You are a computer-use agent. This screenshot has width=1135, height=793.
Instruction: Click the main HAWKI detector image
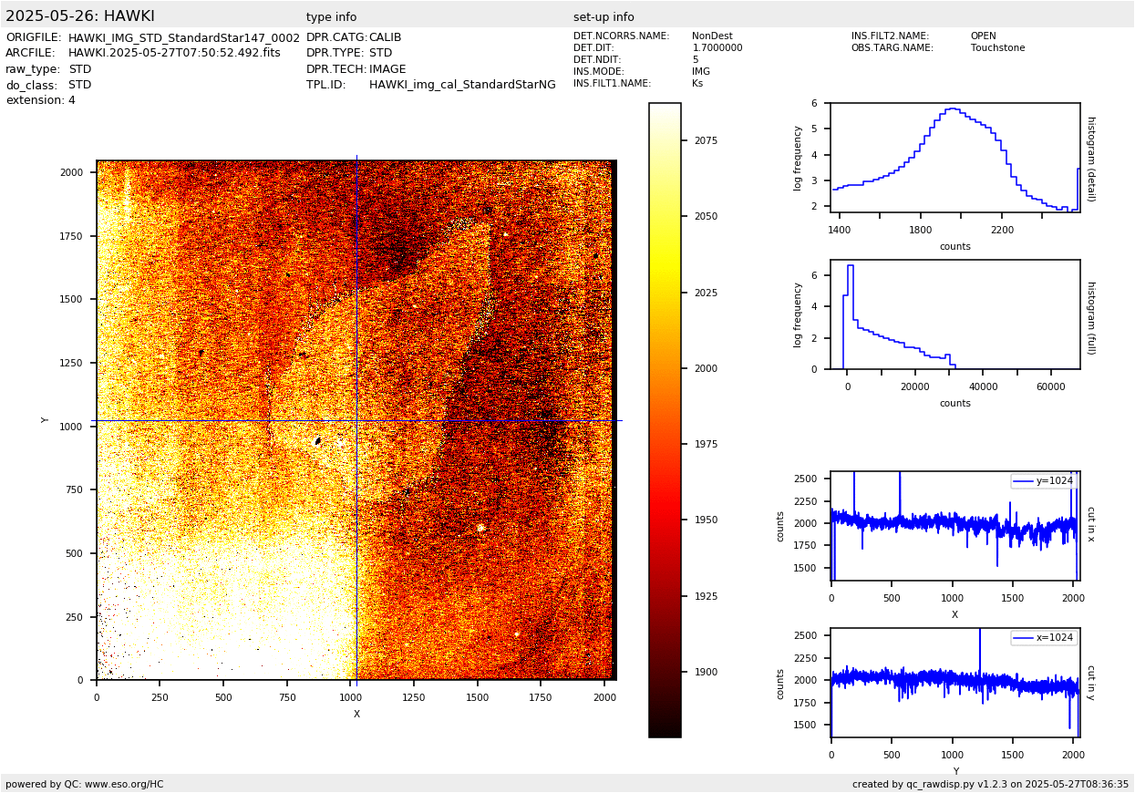click(x=356, y=420)
